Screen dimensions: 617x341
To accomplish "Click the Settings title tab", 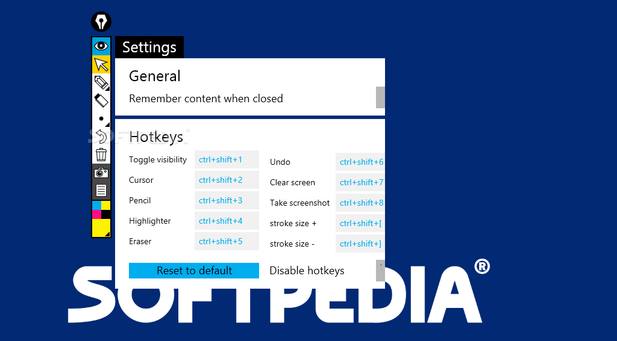I will 149,47.
